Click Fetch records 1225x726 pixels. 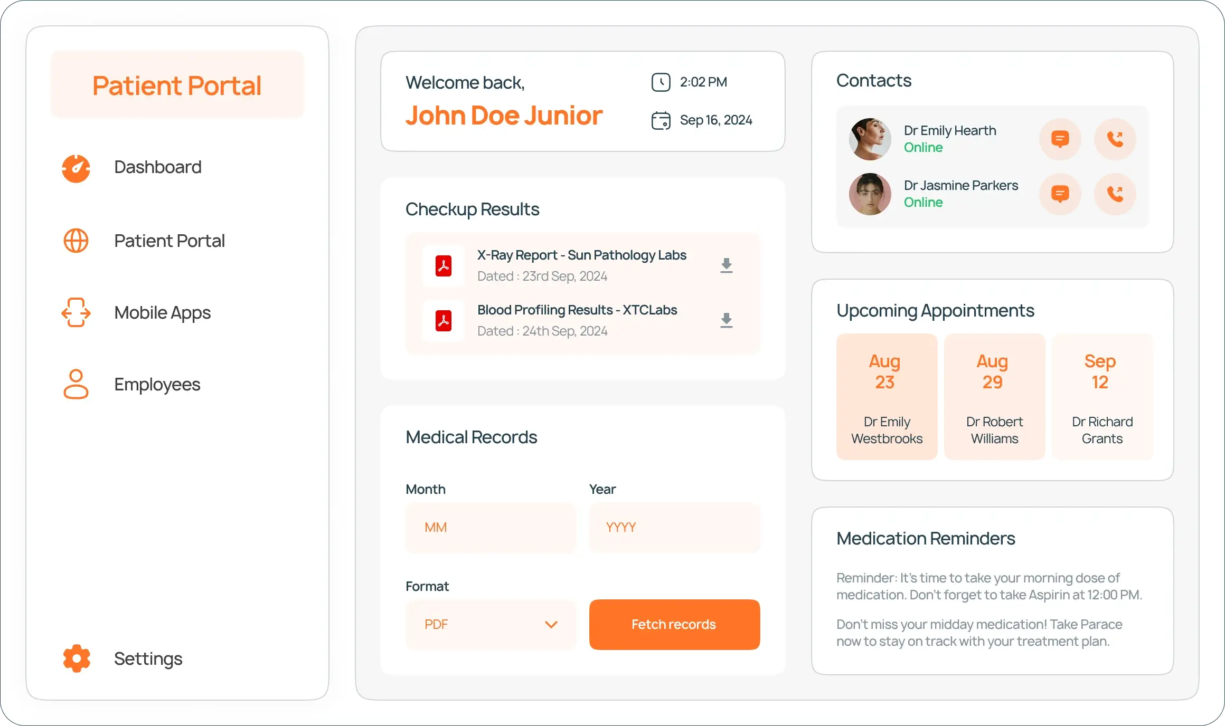pyautogui.click(x=673, y=624)
